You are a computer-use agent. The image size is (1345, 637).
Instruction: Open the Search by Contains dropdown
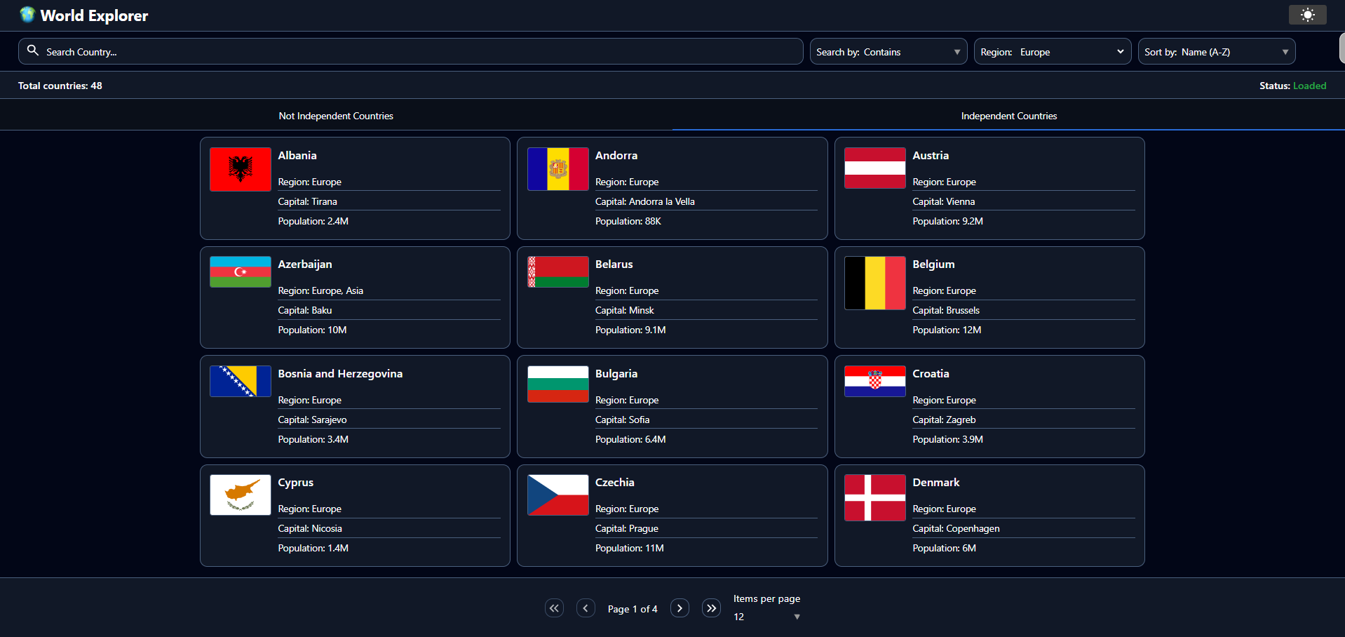pyautogui.click(x=888, y=52)
